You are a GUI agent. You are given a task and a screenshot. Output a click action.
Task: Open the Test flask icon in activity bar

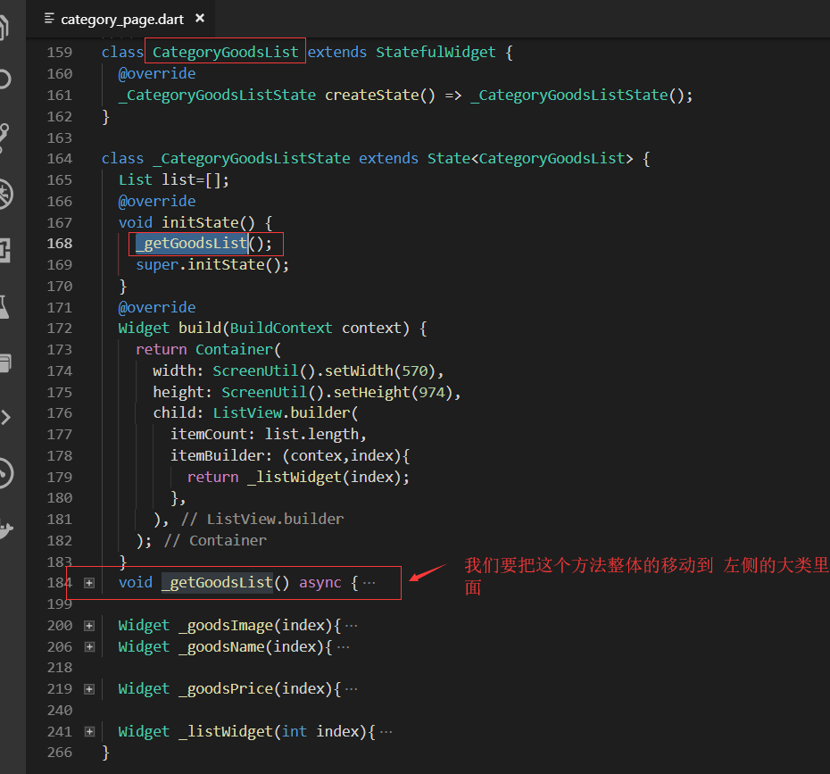[x=4, y=307]
